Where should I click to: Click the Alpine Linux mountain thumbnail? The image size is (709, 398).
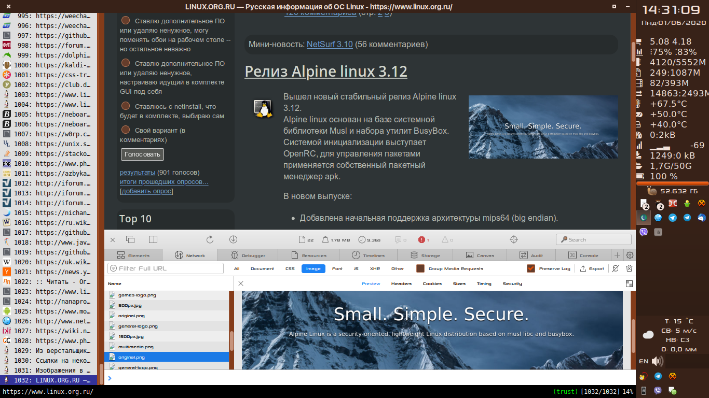tap(543, 127)
